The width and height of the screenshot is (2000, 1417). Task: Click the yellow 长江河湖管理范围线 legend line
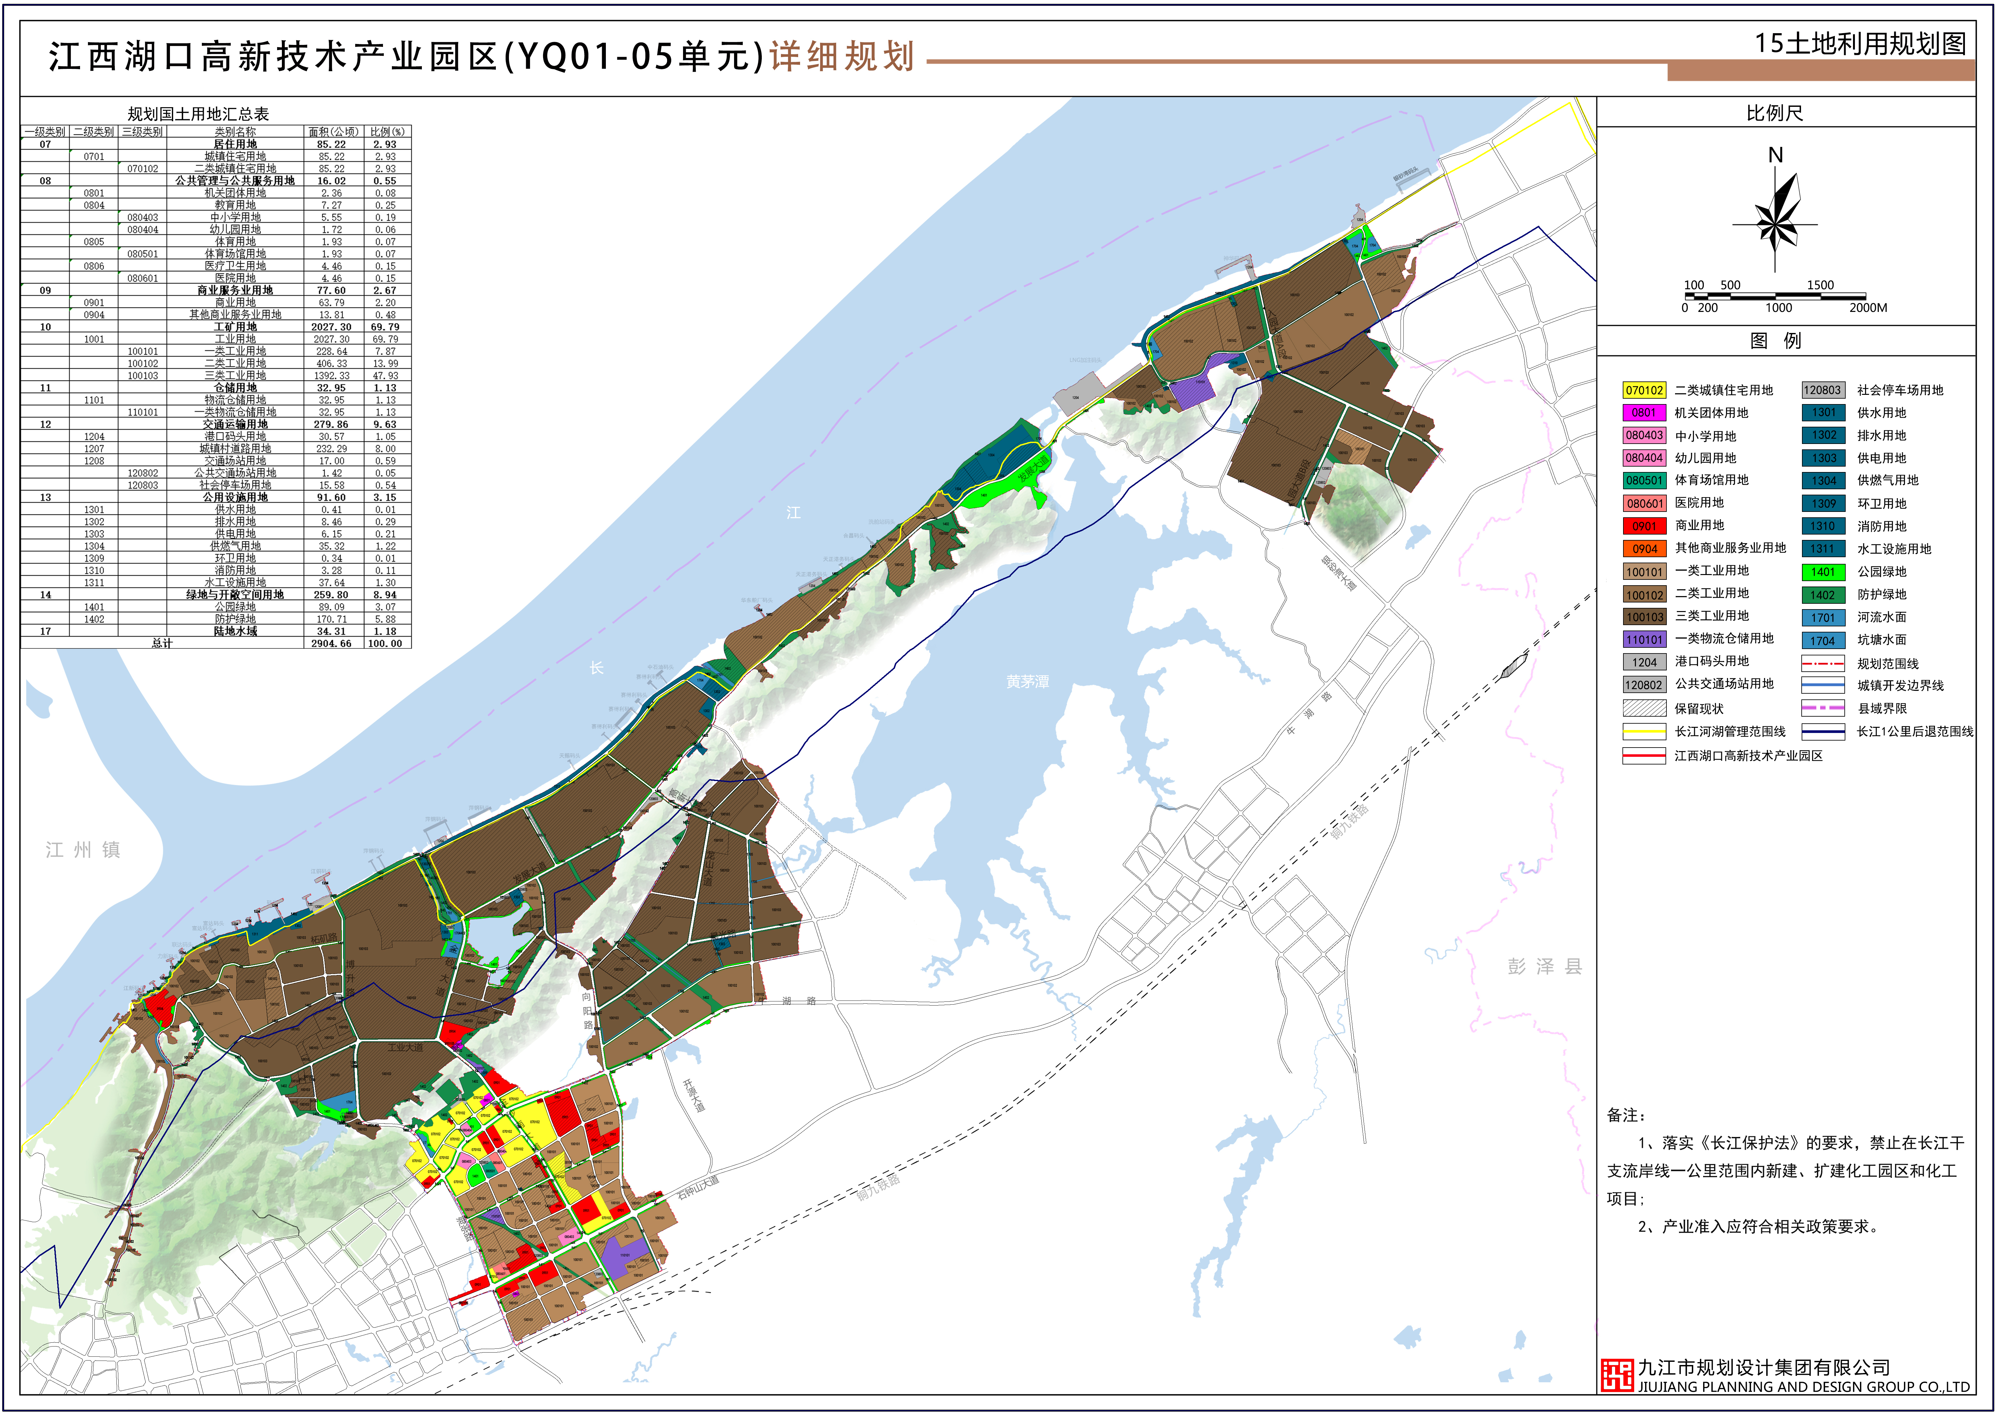[x=1644, y=732]
